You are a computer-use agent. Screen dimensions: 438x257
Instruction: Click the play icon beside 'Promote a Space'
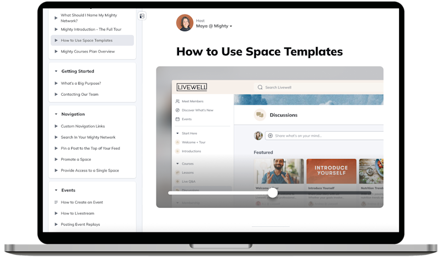click(56, 160)
